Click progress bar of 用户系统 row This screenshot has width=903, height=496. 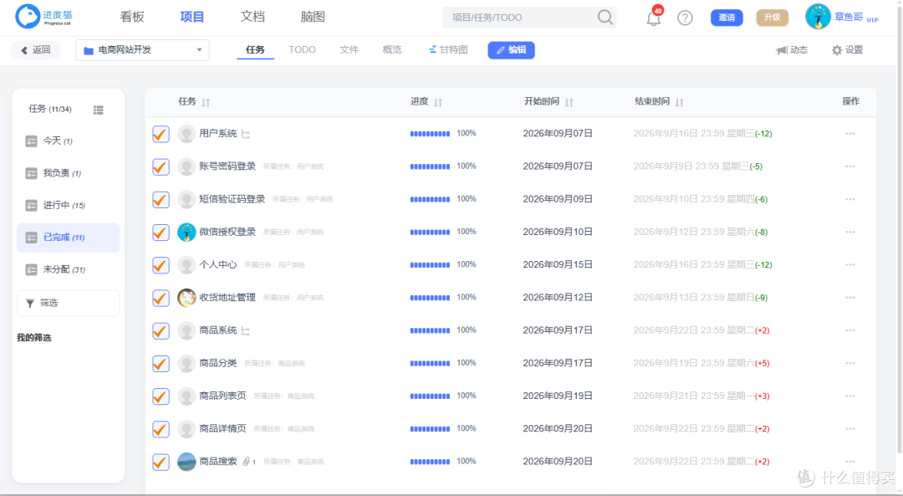click(x=430, y=134)
